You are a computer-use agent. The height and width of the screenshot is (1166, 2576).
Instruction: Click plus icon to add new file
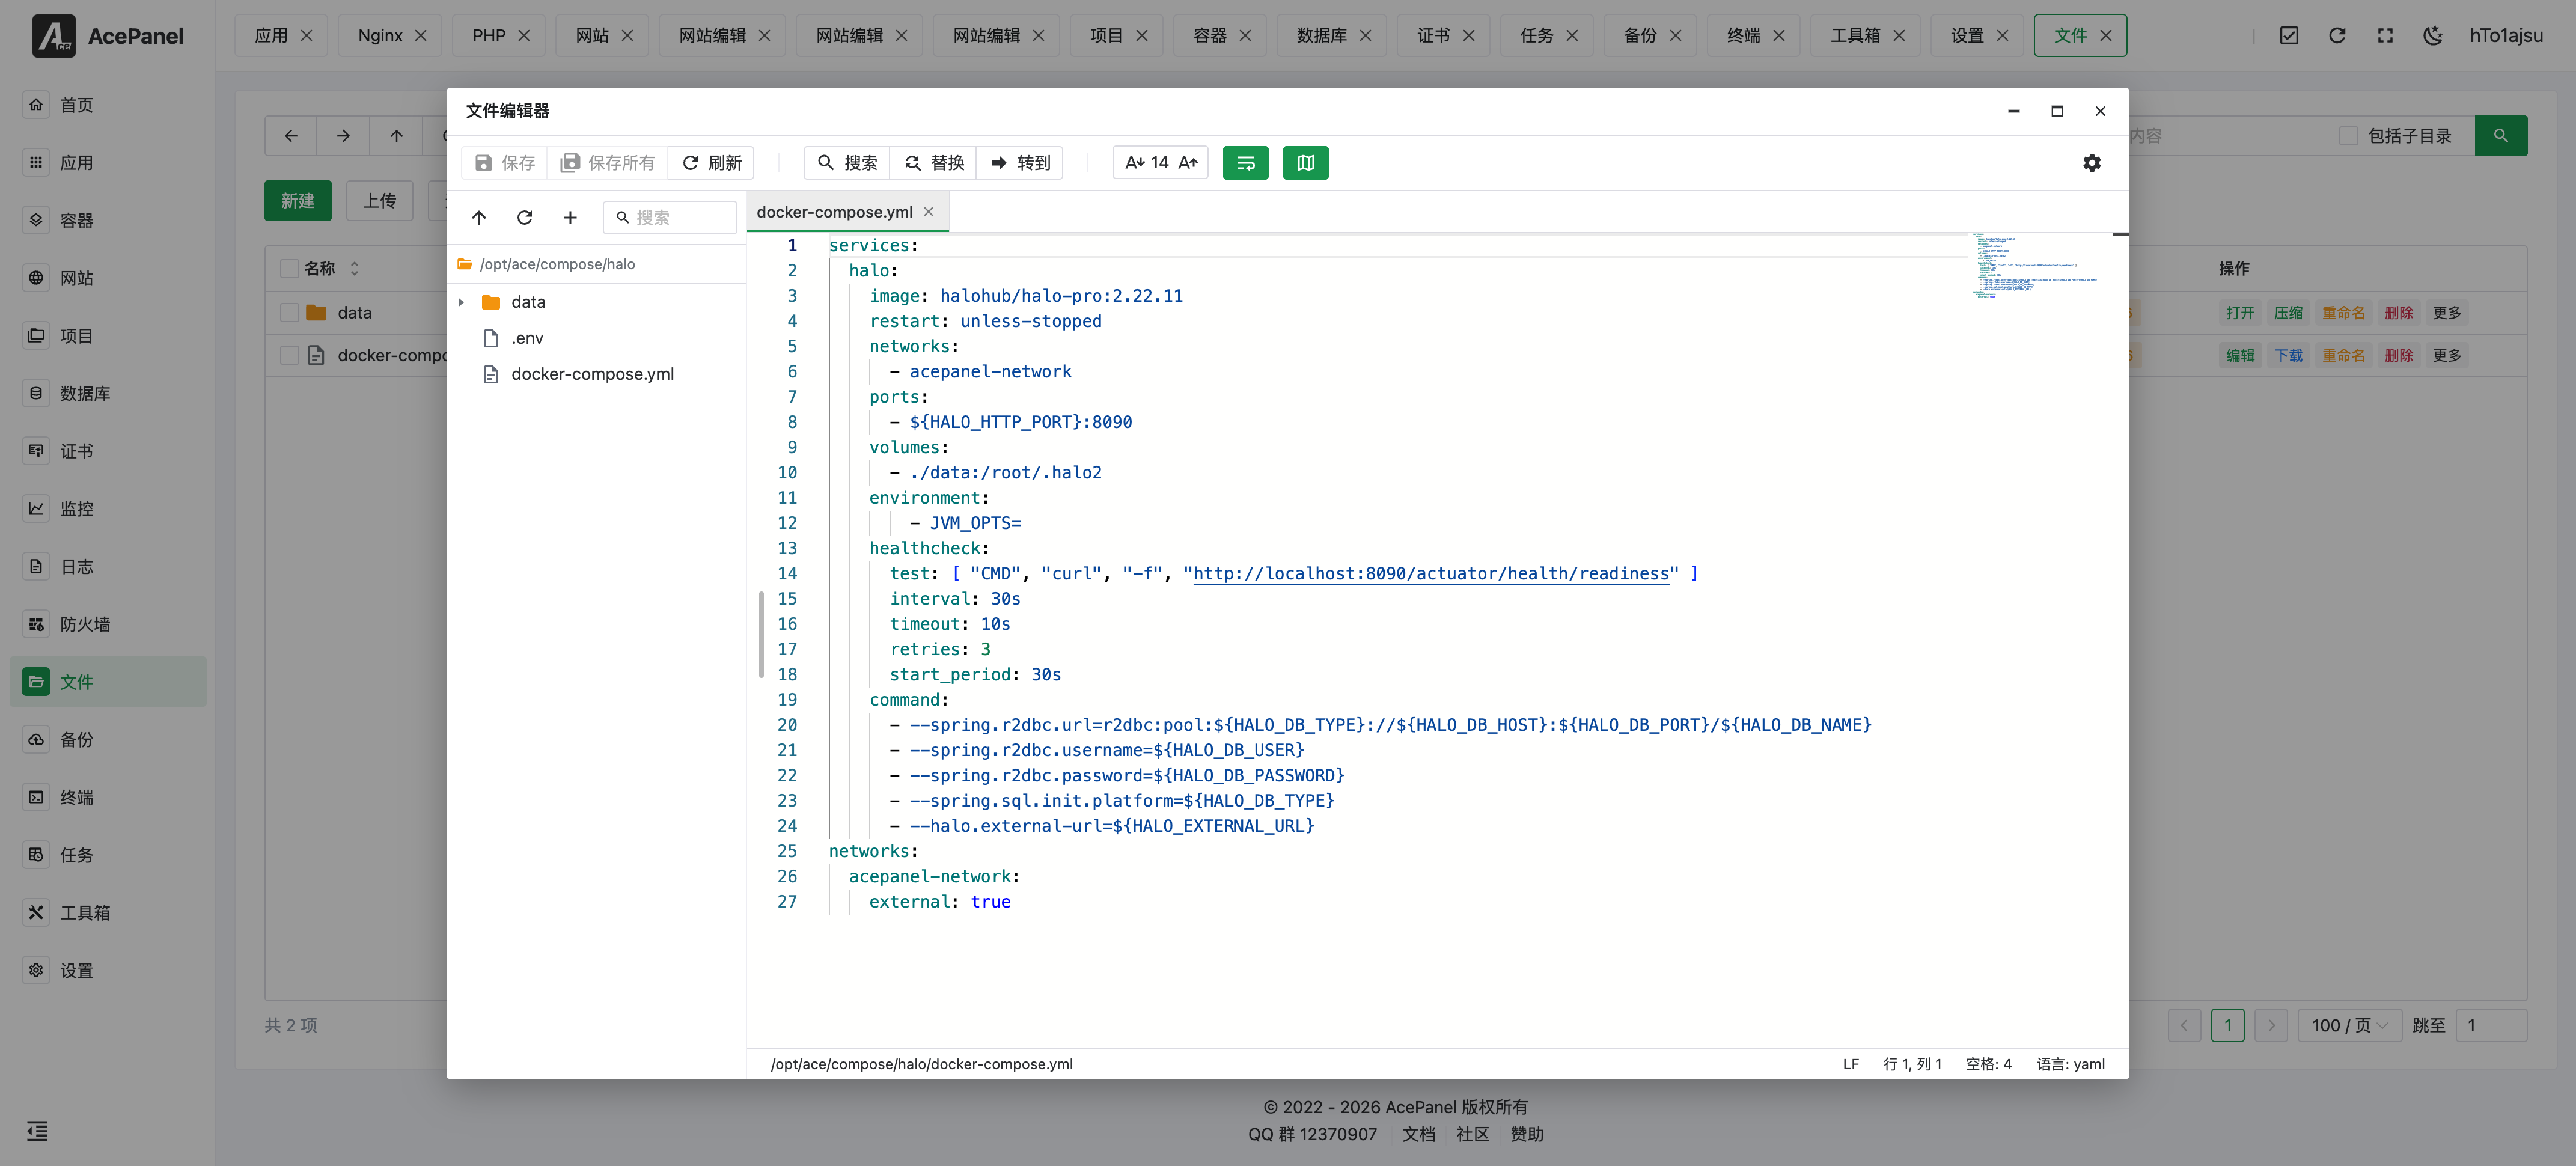click(570, 218)
